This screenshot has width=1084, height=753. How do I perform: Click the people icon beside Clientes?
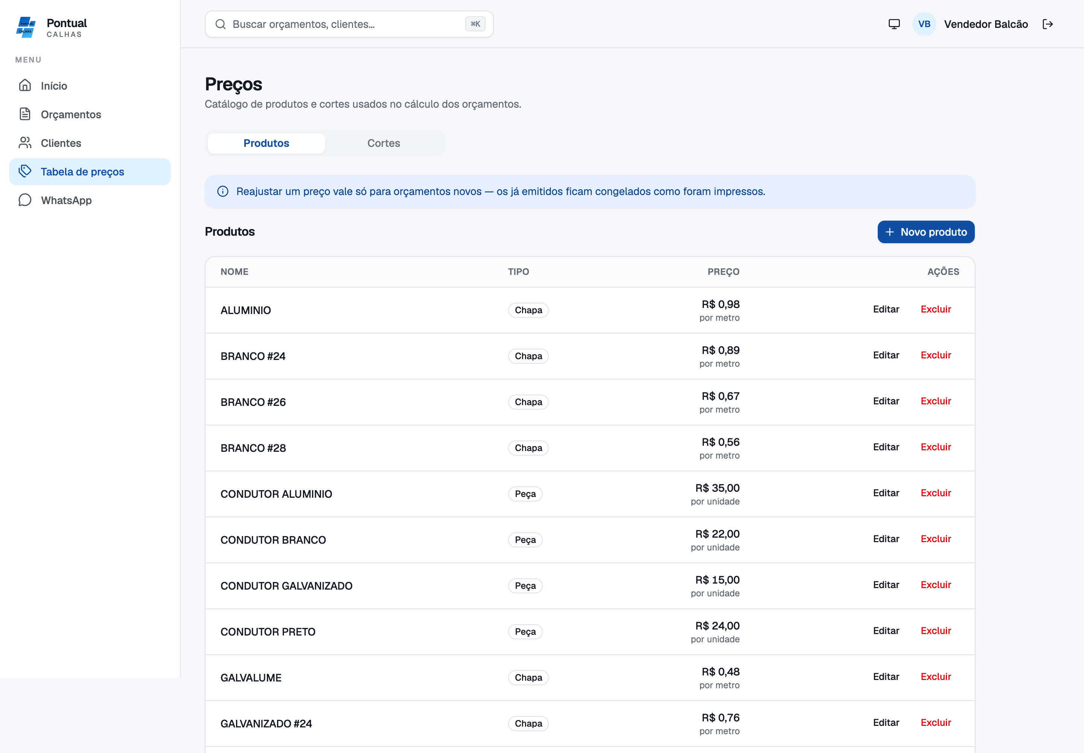pyautogui.click(x=25, y=143)
